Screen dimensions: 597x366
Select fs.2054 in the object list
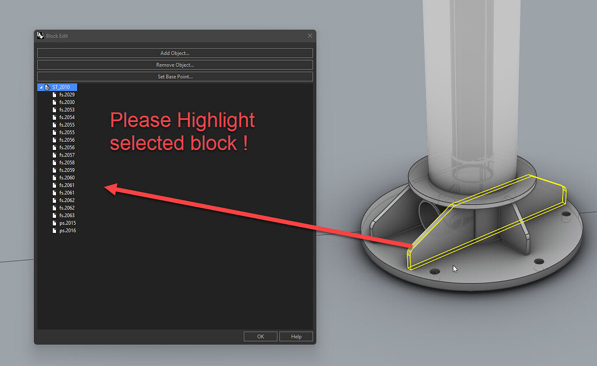(x=66, y=117)
